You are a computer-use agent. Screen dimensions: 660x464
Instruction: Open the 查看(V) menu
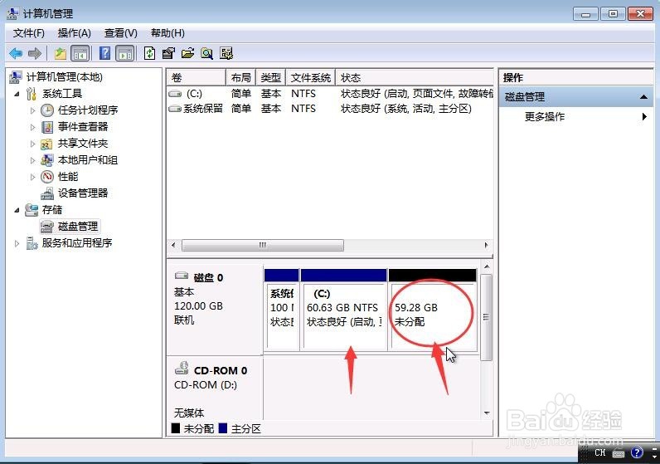(x=121, y=33)
